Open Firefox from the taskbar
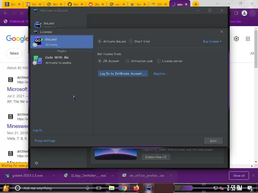 [136, 188]
